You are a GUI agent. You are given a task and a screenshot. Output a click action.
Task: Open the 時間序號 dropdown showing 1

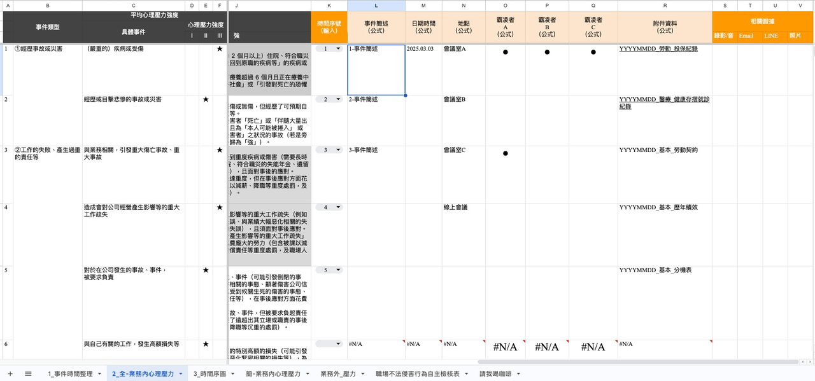coord(329,48)
